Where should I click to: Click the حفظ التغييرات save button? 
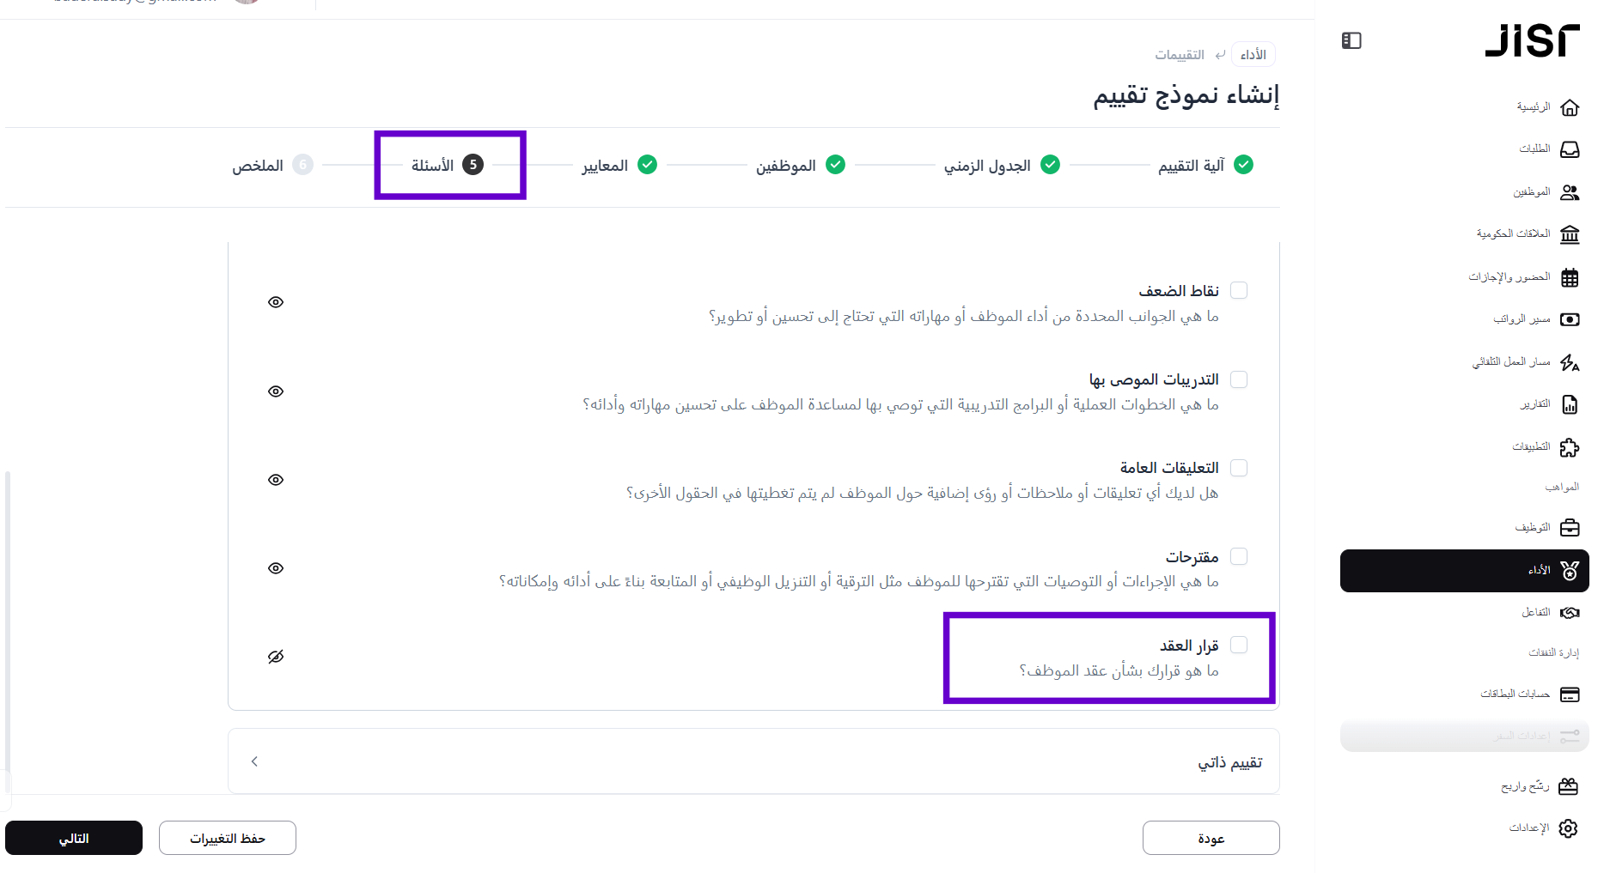(228, 838)
